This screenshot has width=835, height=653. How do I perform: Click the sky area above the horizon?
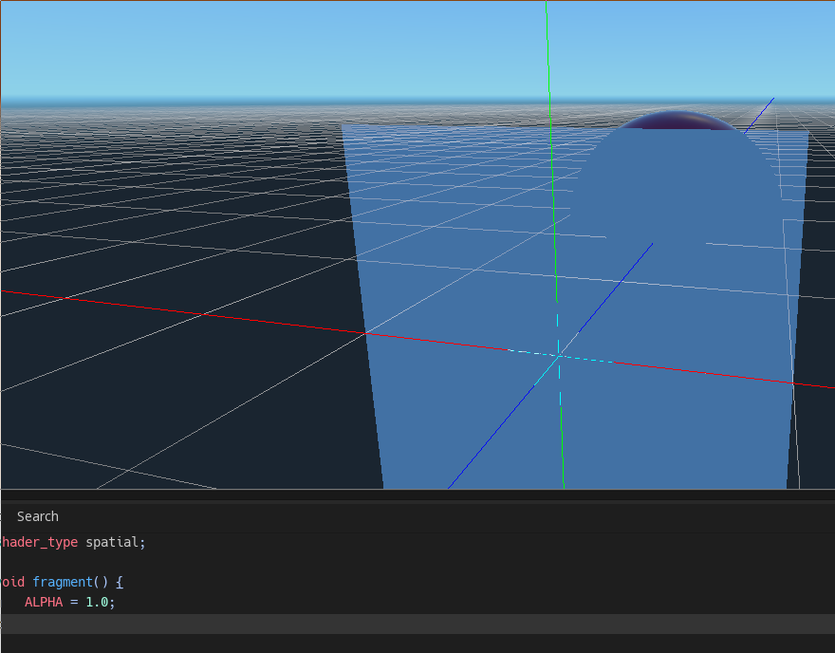(190, 47)
